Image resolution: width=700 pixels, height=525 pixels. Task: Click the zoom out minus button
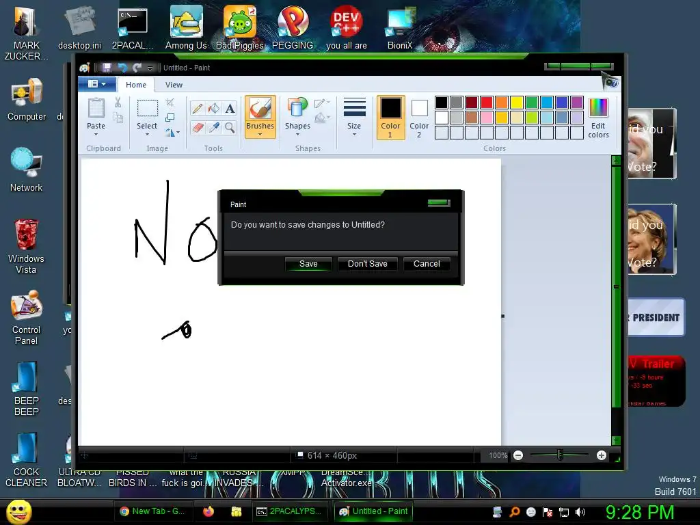pos(518,455)
